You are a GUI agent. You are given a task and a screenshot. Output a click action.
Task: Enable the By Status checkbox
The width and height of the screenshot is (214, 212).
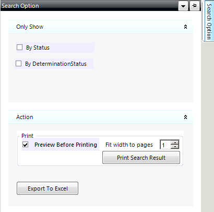[x=19, y=48]
